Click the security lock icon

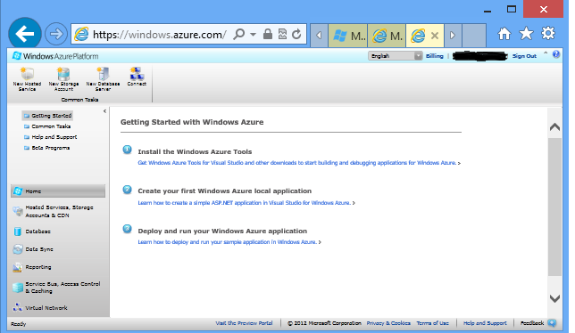click(268, 34)
